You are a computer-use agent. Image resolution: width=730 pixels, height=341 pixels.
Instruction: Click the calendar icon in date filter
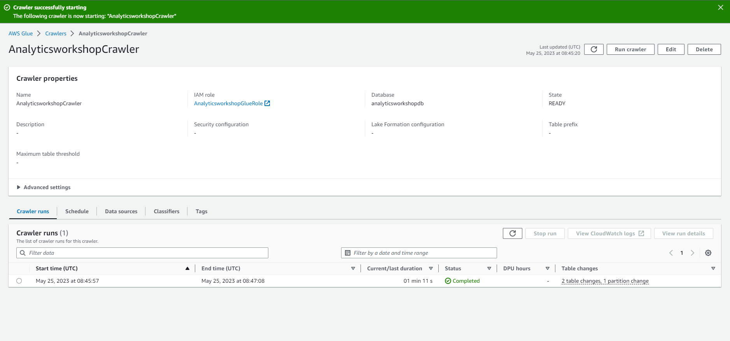pos(348,253)
